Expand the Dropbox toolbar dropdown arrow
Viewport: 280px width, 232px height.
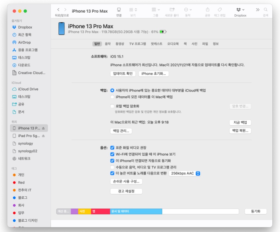click(x=243, y=10)
